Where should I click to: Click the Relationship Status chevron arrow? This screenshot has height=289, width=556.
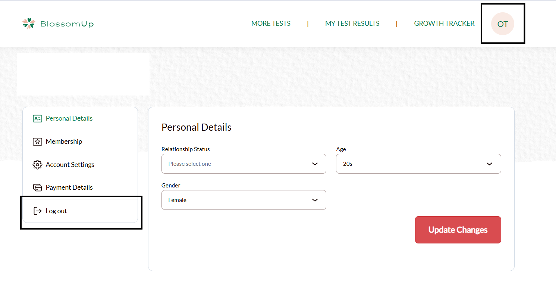point(315,164)
